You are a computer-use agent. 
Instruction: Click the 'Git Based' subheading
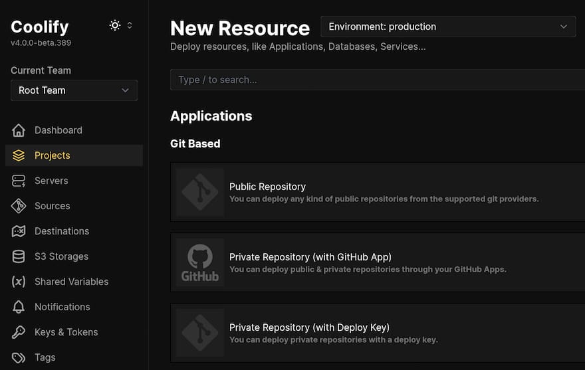(x=195, y=143)
